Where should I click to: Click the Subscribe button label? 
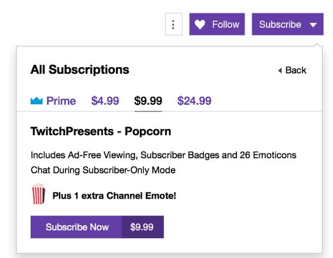[280, 25]
